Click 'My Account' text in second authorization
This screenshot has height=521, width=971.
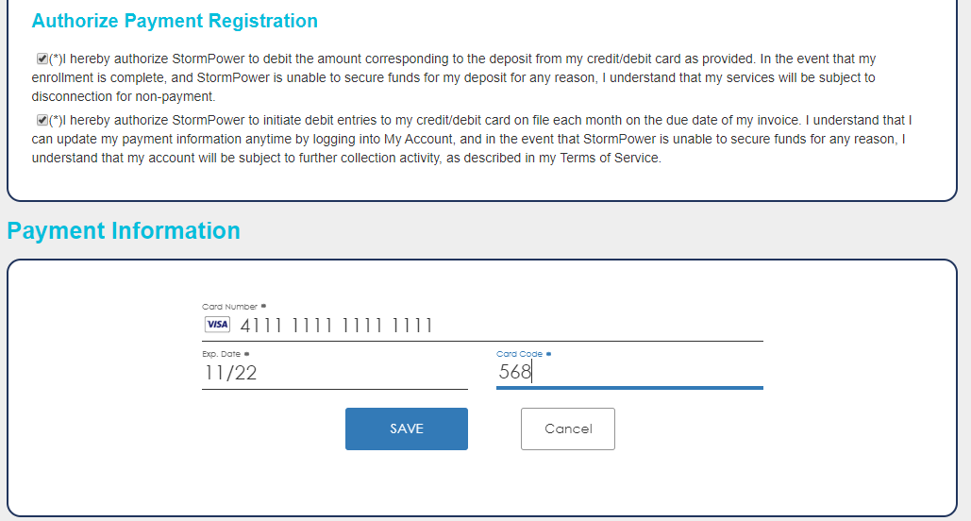pos(418,140)
